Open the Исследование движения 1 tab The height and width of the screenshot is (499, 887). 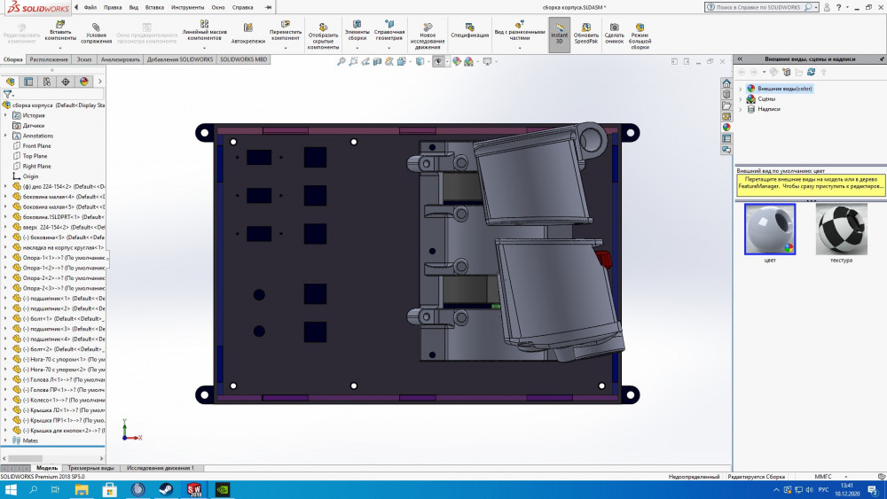(x=160, y=467)
